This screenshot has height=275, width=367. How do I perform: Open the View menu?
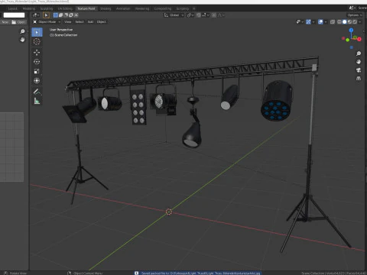67,22
